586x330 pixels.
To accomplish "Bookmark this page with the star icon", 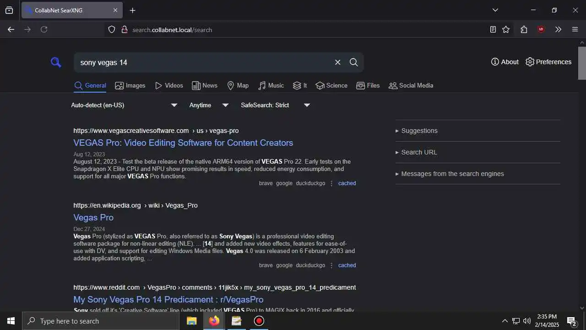I will (x=506, y=29).
